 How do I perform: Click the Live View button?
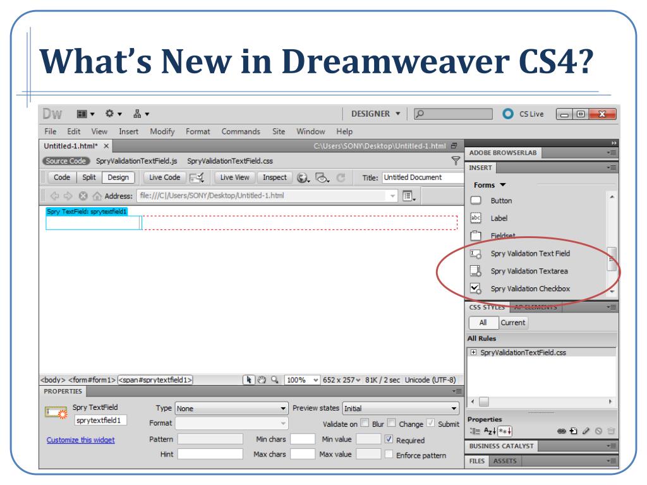click(x=235, y=177)
